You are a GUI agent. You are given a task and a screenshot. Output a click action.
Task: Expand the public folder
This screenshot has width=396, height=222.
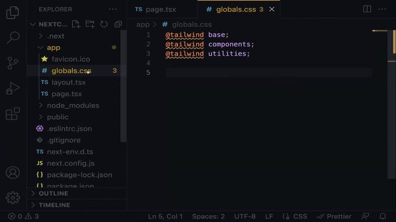(58, 117)
